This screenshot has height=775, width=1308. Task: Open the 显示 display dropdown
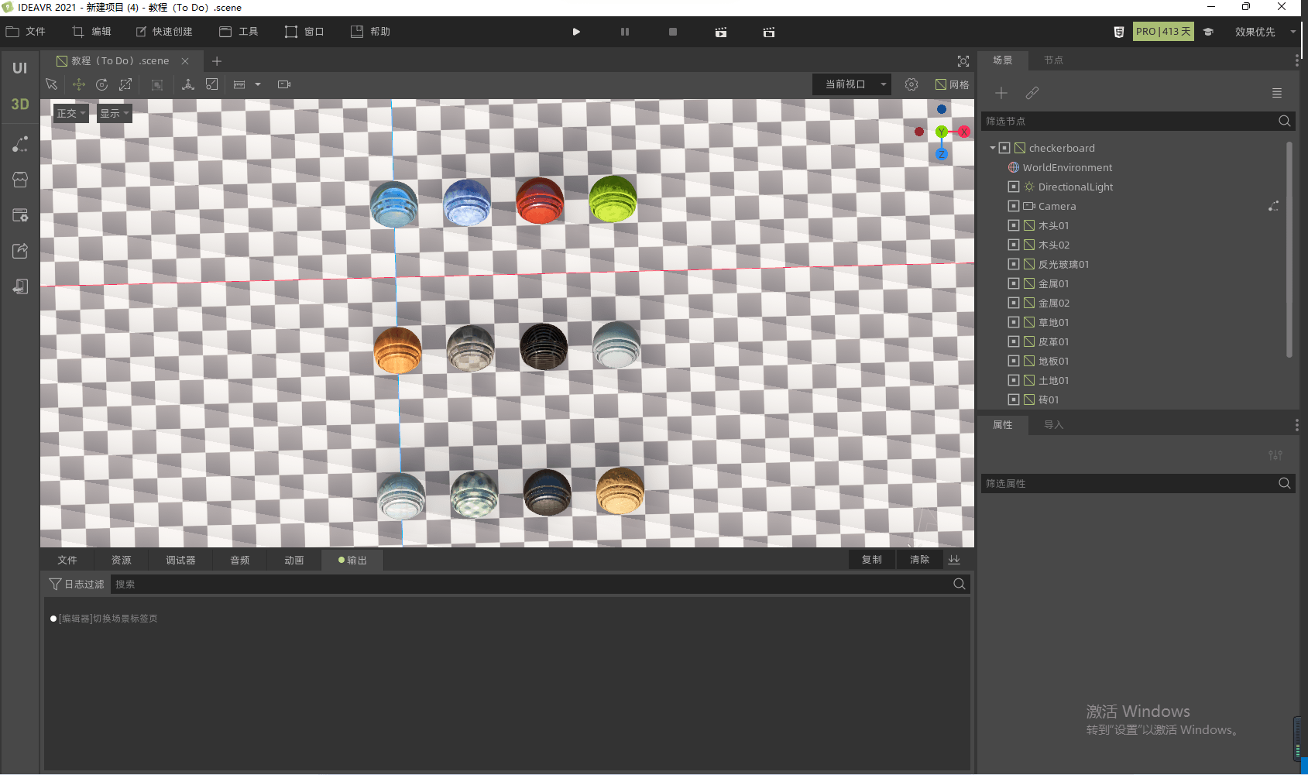pos(115,113)
